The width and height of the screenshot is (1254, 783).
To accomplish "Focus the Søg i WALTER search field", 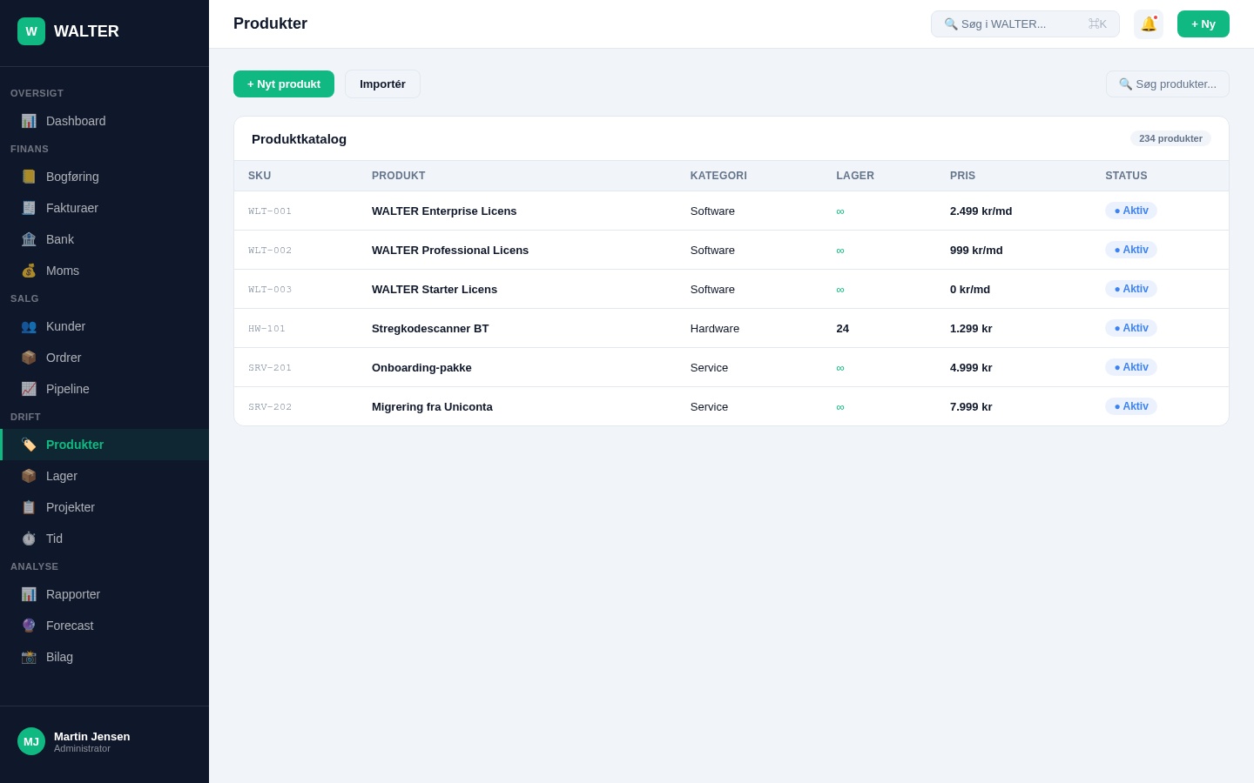I will (1025, 24).
